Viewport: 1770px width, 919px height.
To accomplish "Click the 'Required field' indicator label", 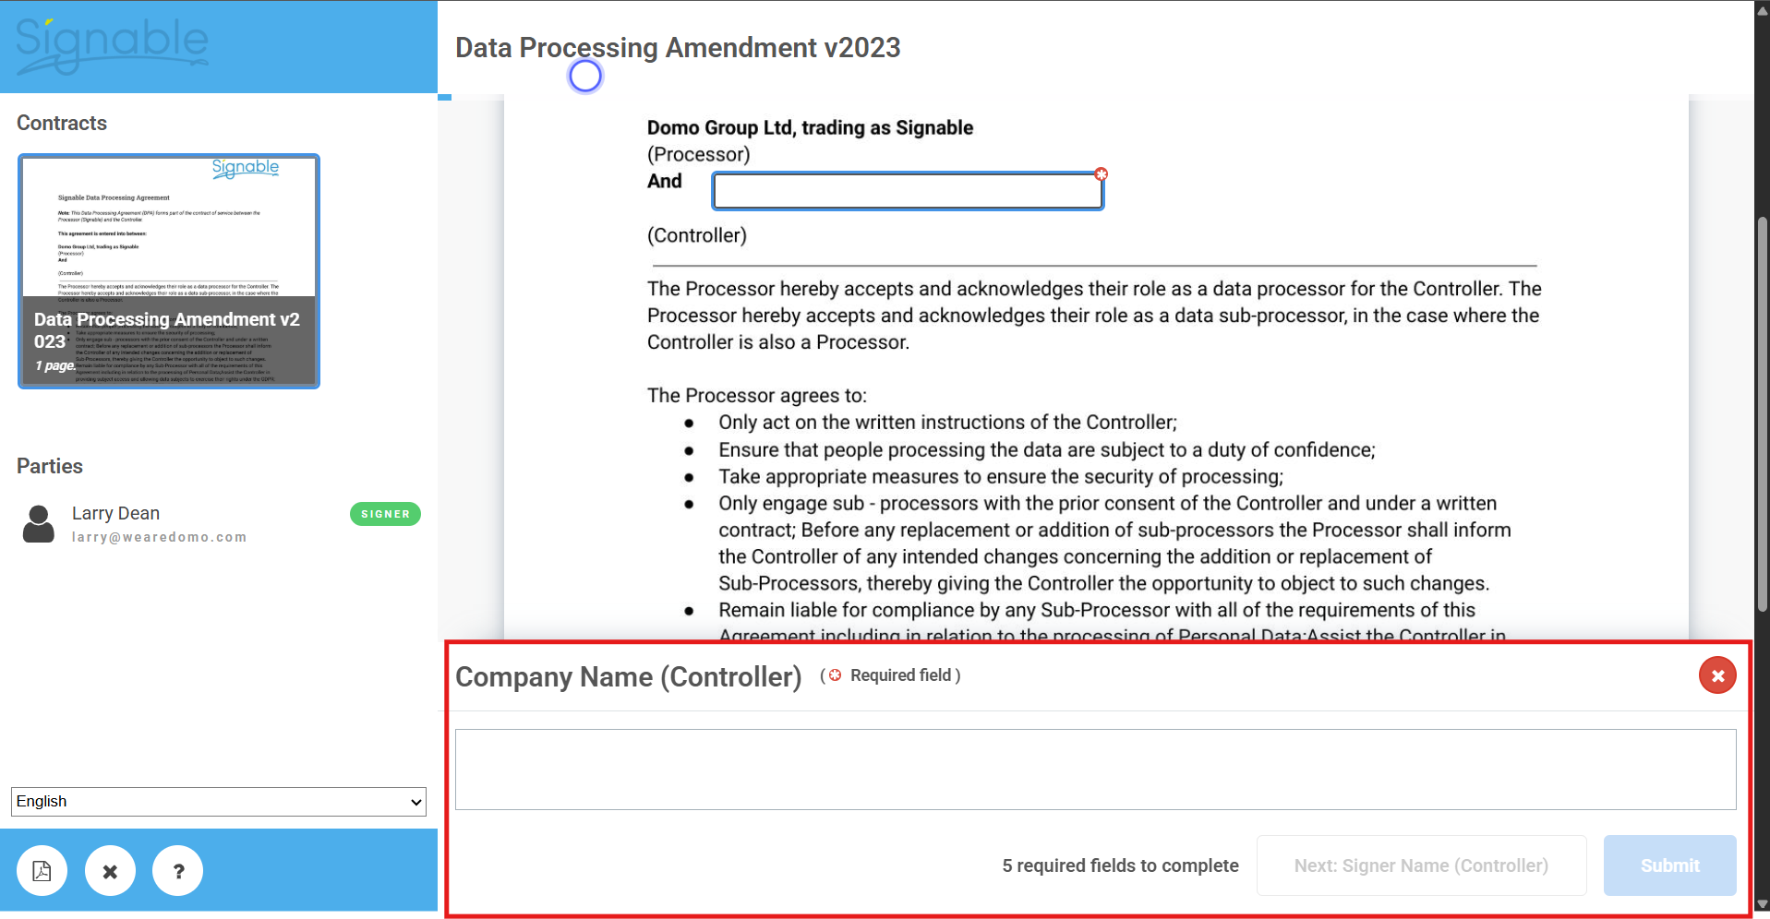I will [900, 675].
